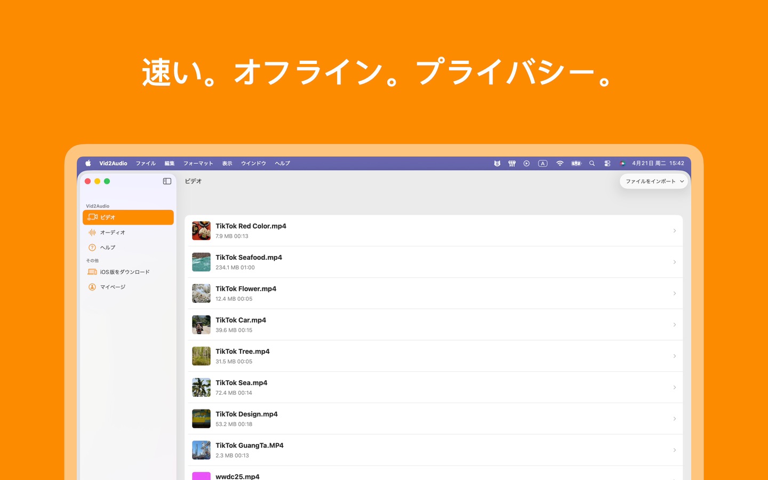Open Vid2Audio app menu
The image size is (768, 480).
pyautogui.click(x=113, y=164)
